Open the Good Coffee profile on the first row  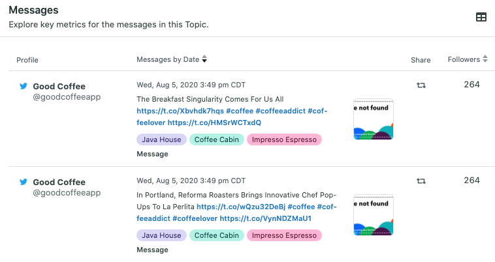pyautogui.click(x=59, y=86)
